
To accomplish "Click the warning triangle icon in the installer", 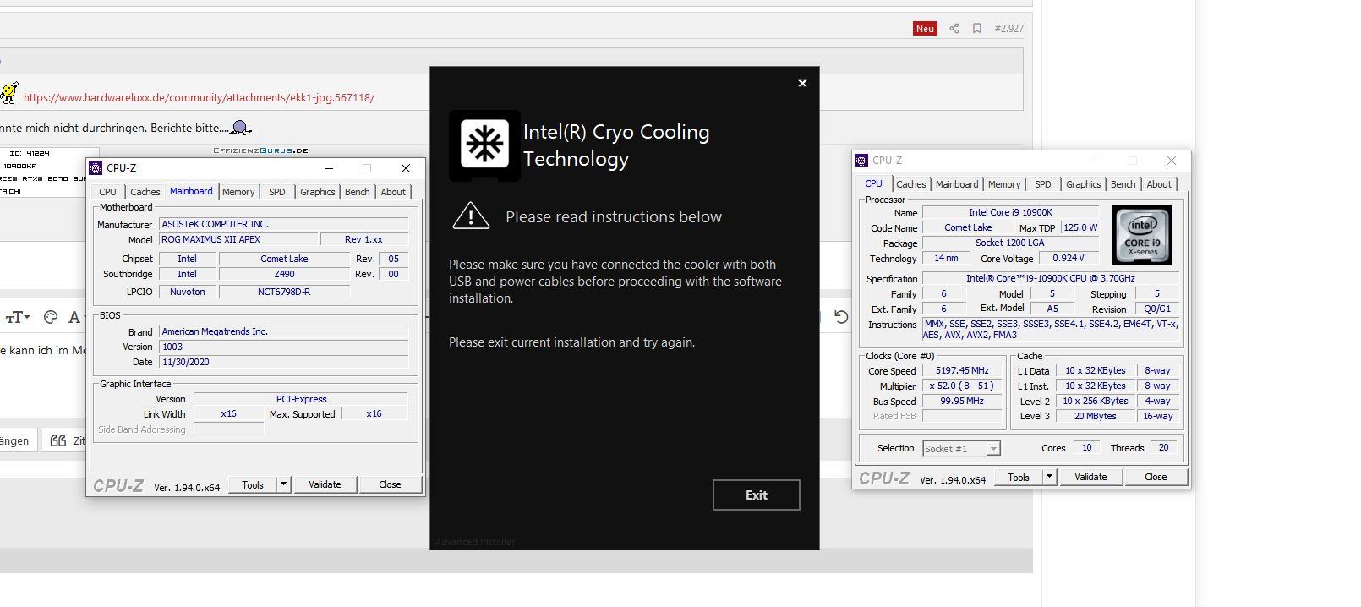I will pyautogui.click(x=471, y=216).
